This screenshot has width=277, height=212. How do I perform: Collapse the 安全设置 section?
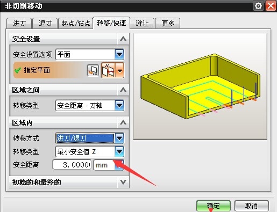point(123,39)
